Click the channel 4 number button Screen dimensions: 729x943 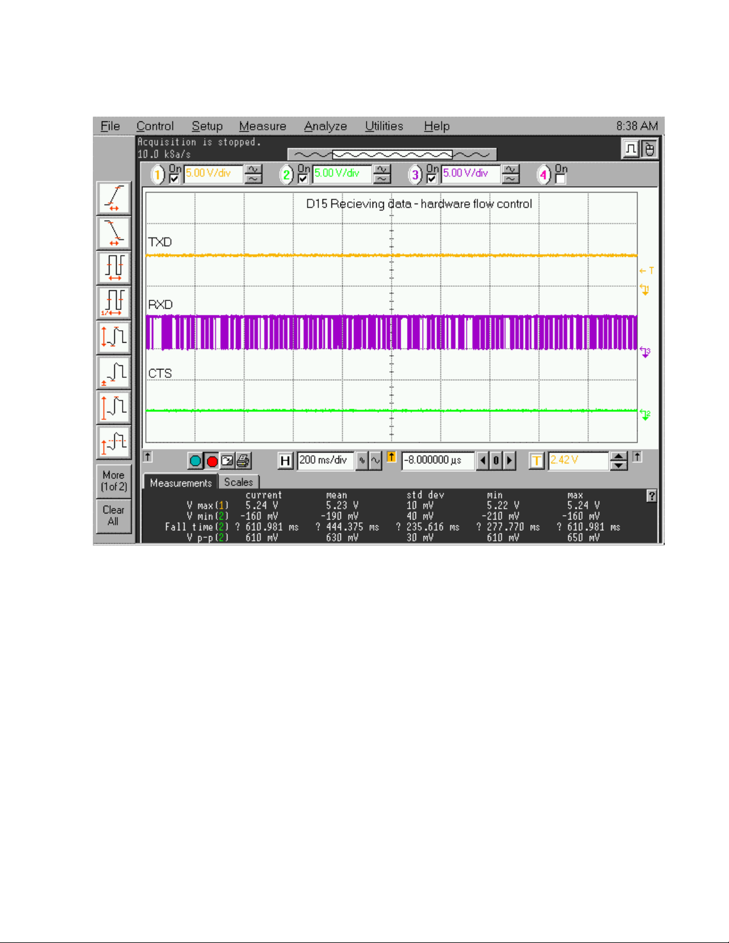pyautogui.click(x=544, y=175)
